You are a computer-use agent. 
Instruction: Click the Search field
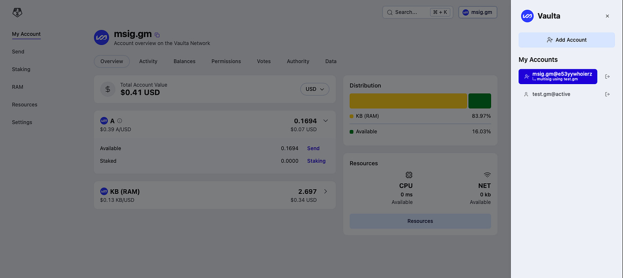pos(418,12)
